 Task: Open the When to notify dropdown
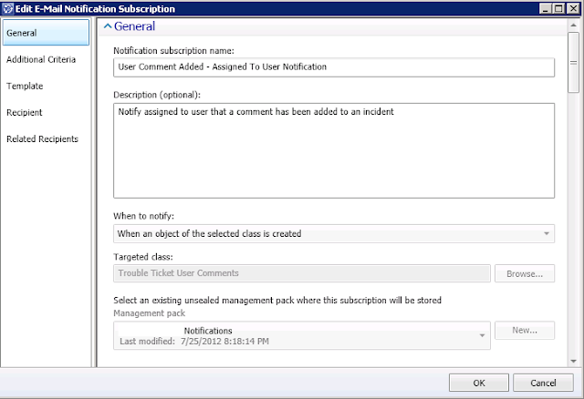[x=333, y=233]
